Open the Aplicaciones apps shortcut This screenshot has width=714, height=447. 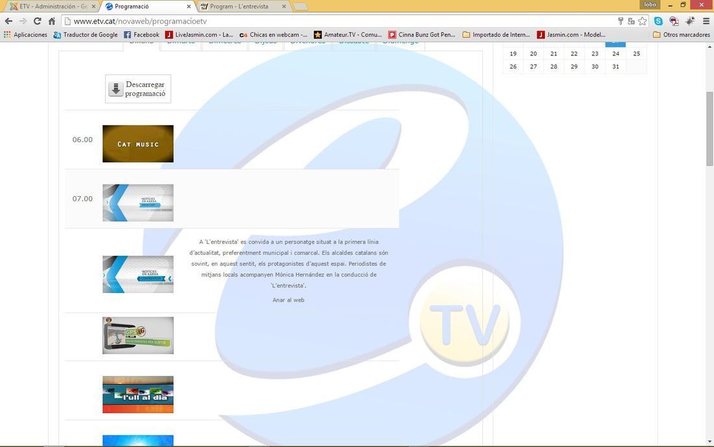(x=25, y=34)
